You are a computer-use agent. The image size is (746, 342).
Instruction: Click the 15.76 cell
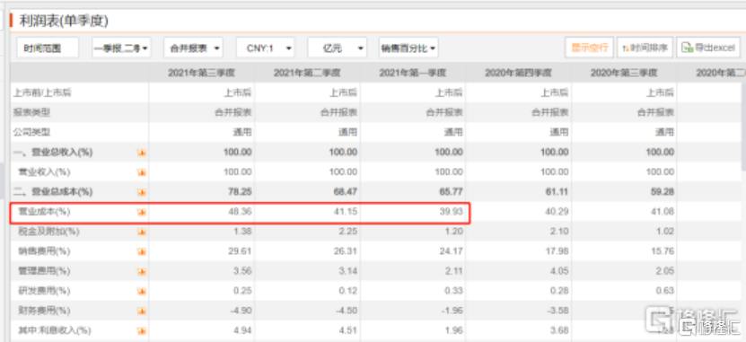(x=663, y=251)
